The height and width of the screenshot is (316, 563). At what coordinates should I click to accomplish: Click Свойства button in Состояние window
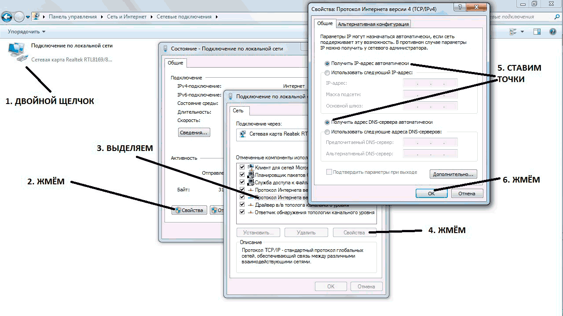coord(189,210)
